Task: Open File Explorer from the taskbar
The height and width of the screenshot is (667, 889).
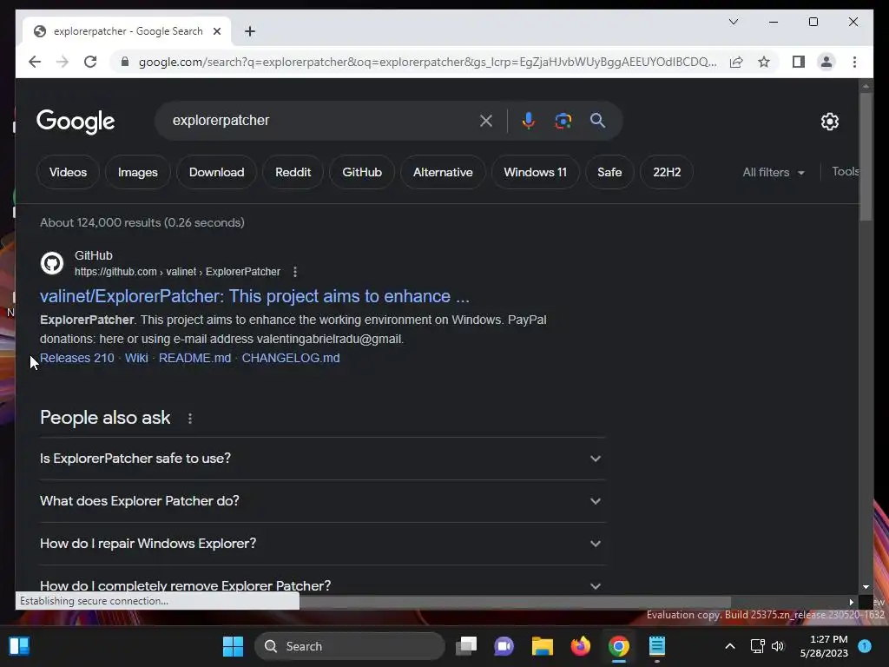Action: tap(542, 646)
